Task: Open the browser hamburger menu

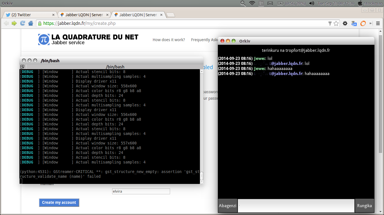Action: (x=378, y=24)
